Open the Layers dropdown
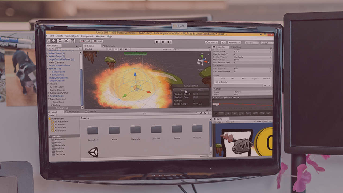This screenshot has width=343, height=193. click(x=251, y=43)
